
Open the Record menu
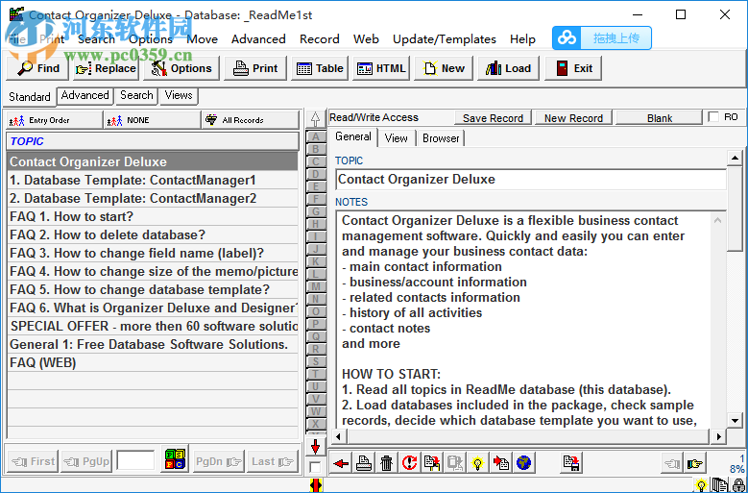coord(320,39)
